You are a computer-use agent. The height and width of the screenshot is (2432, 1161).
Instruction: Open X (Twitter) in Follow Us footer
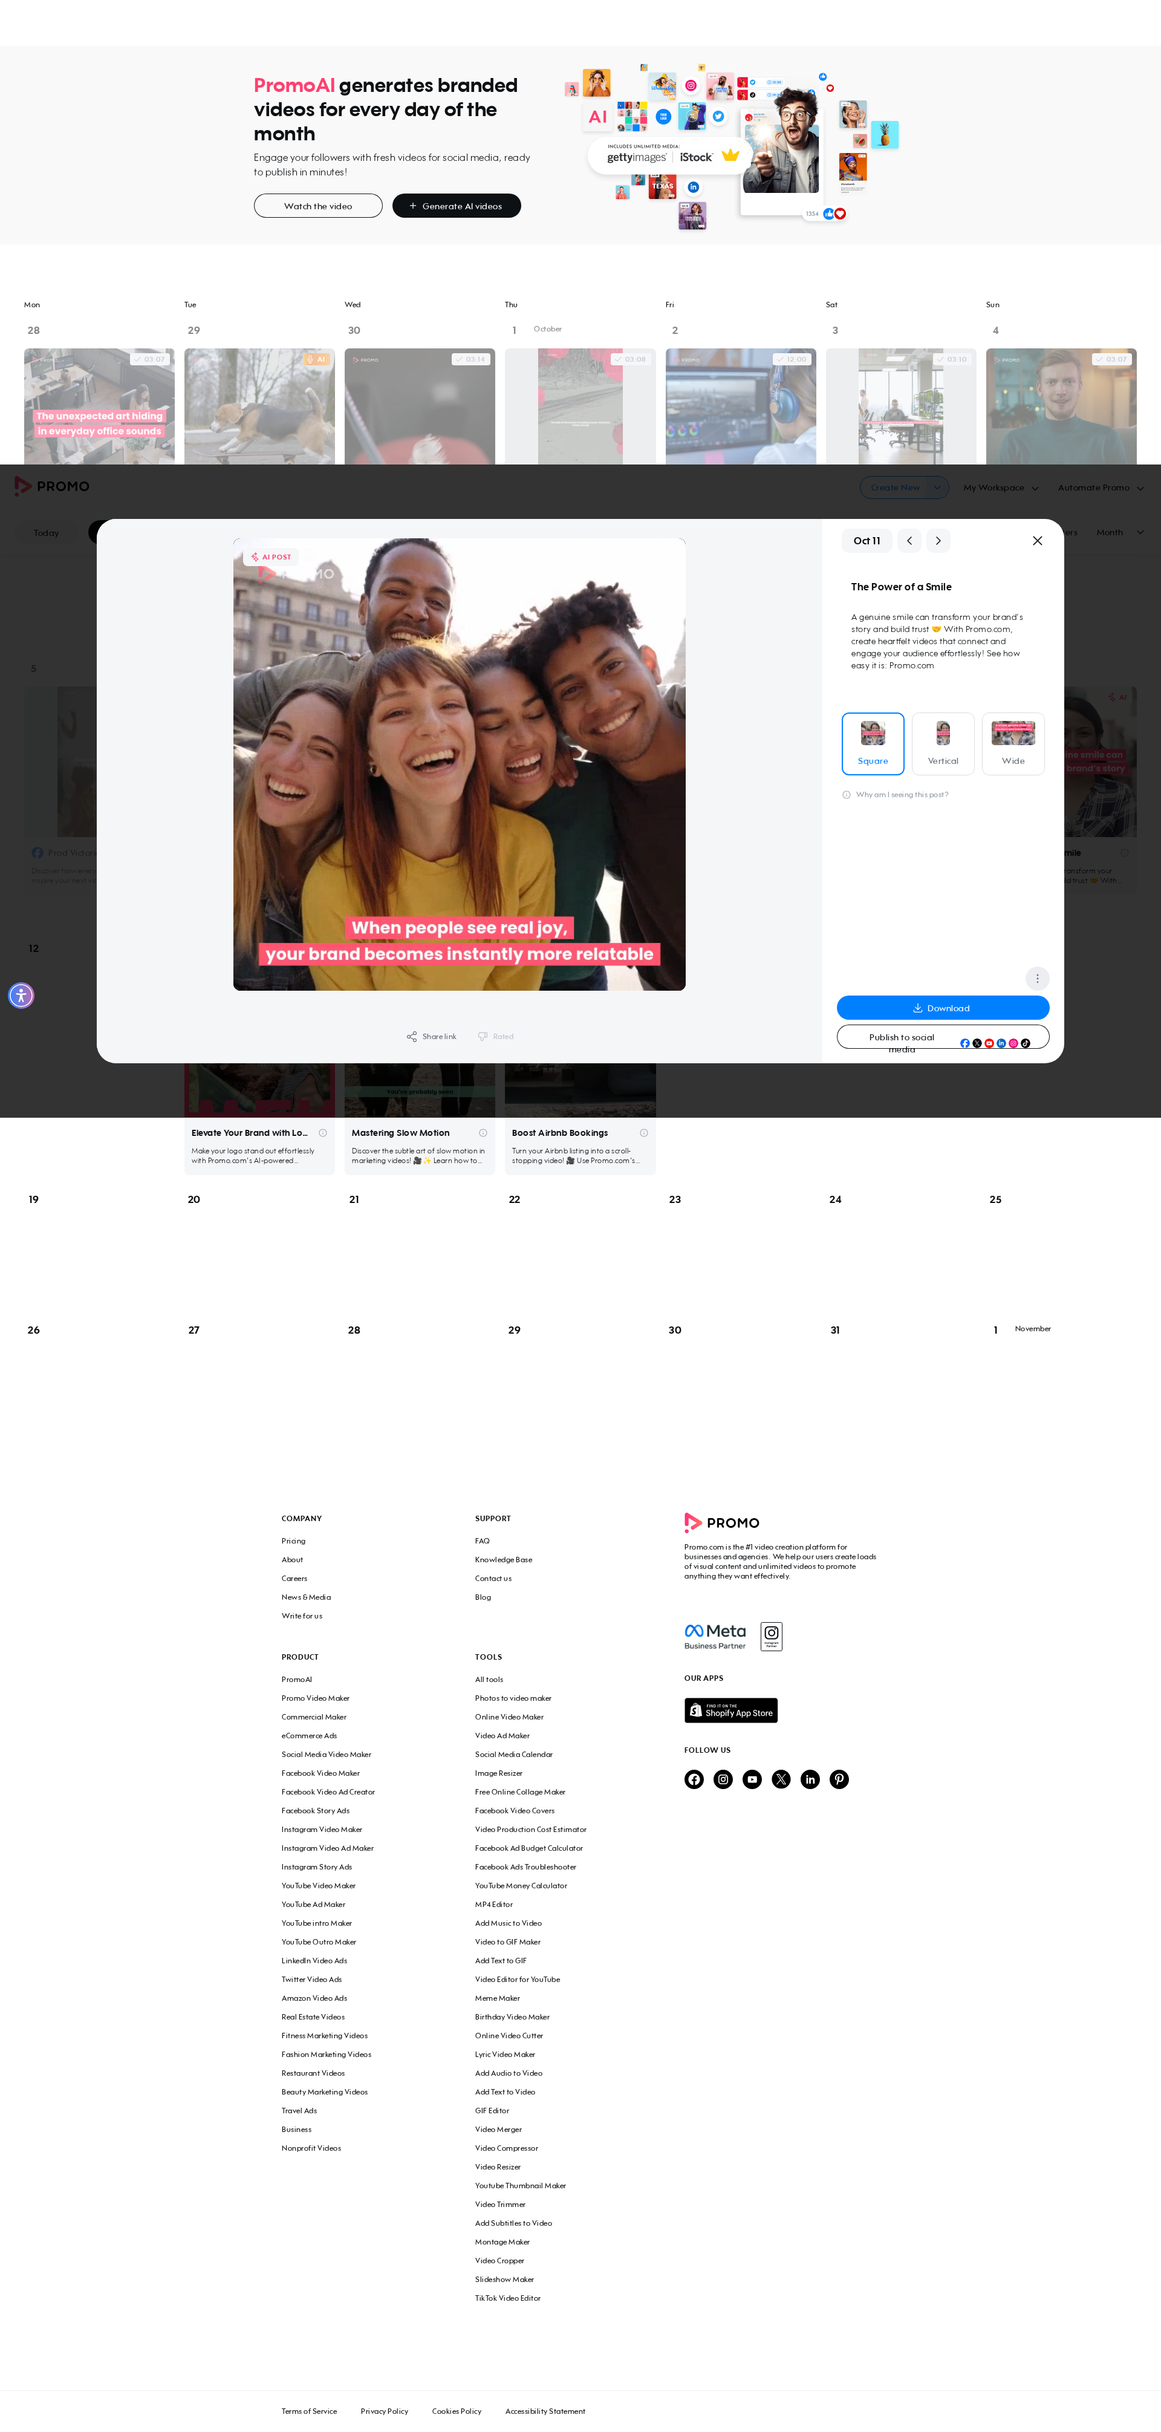781,1779
